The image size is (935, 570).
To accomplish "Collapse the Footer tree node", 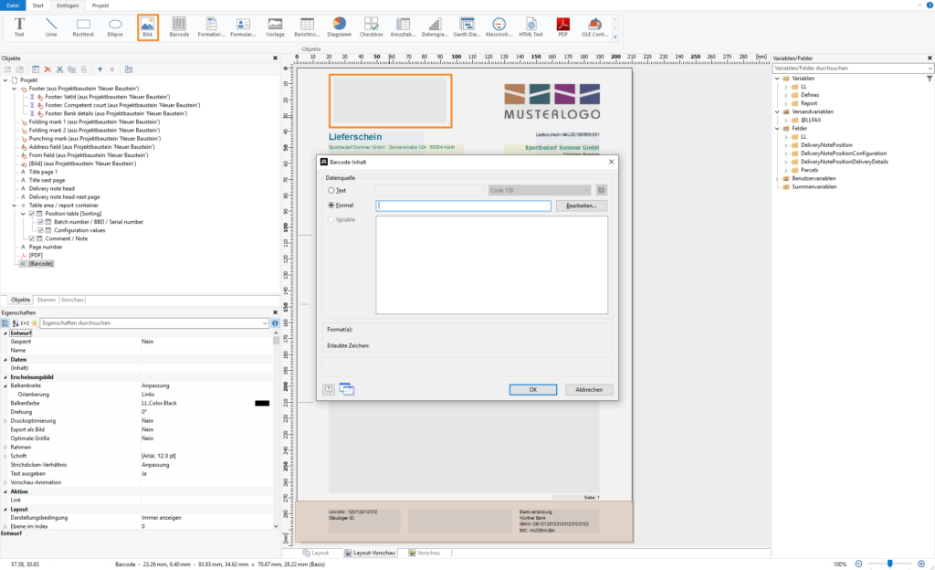I will coord(15,89).
